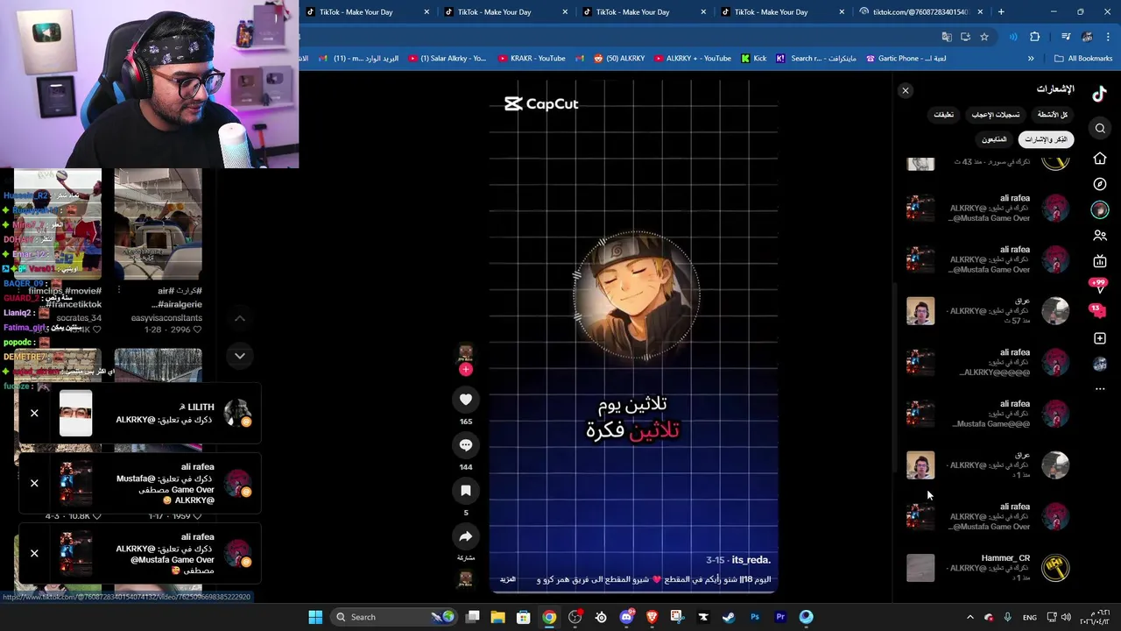Viewport: 1121px width, 631px height.
Task: Open the Friends icon in TikTok sidebar
Action: 1100,236
